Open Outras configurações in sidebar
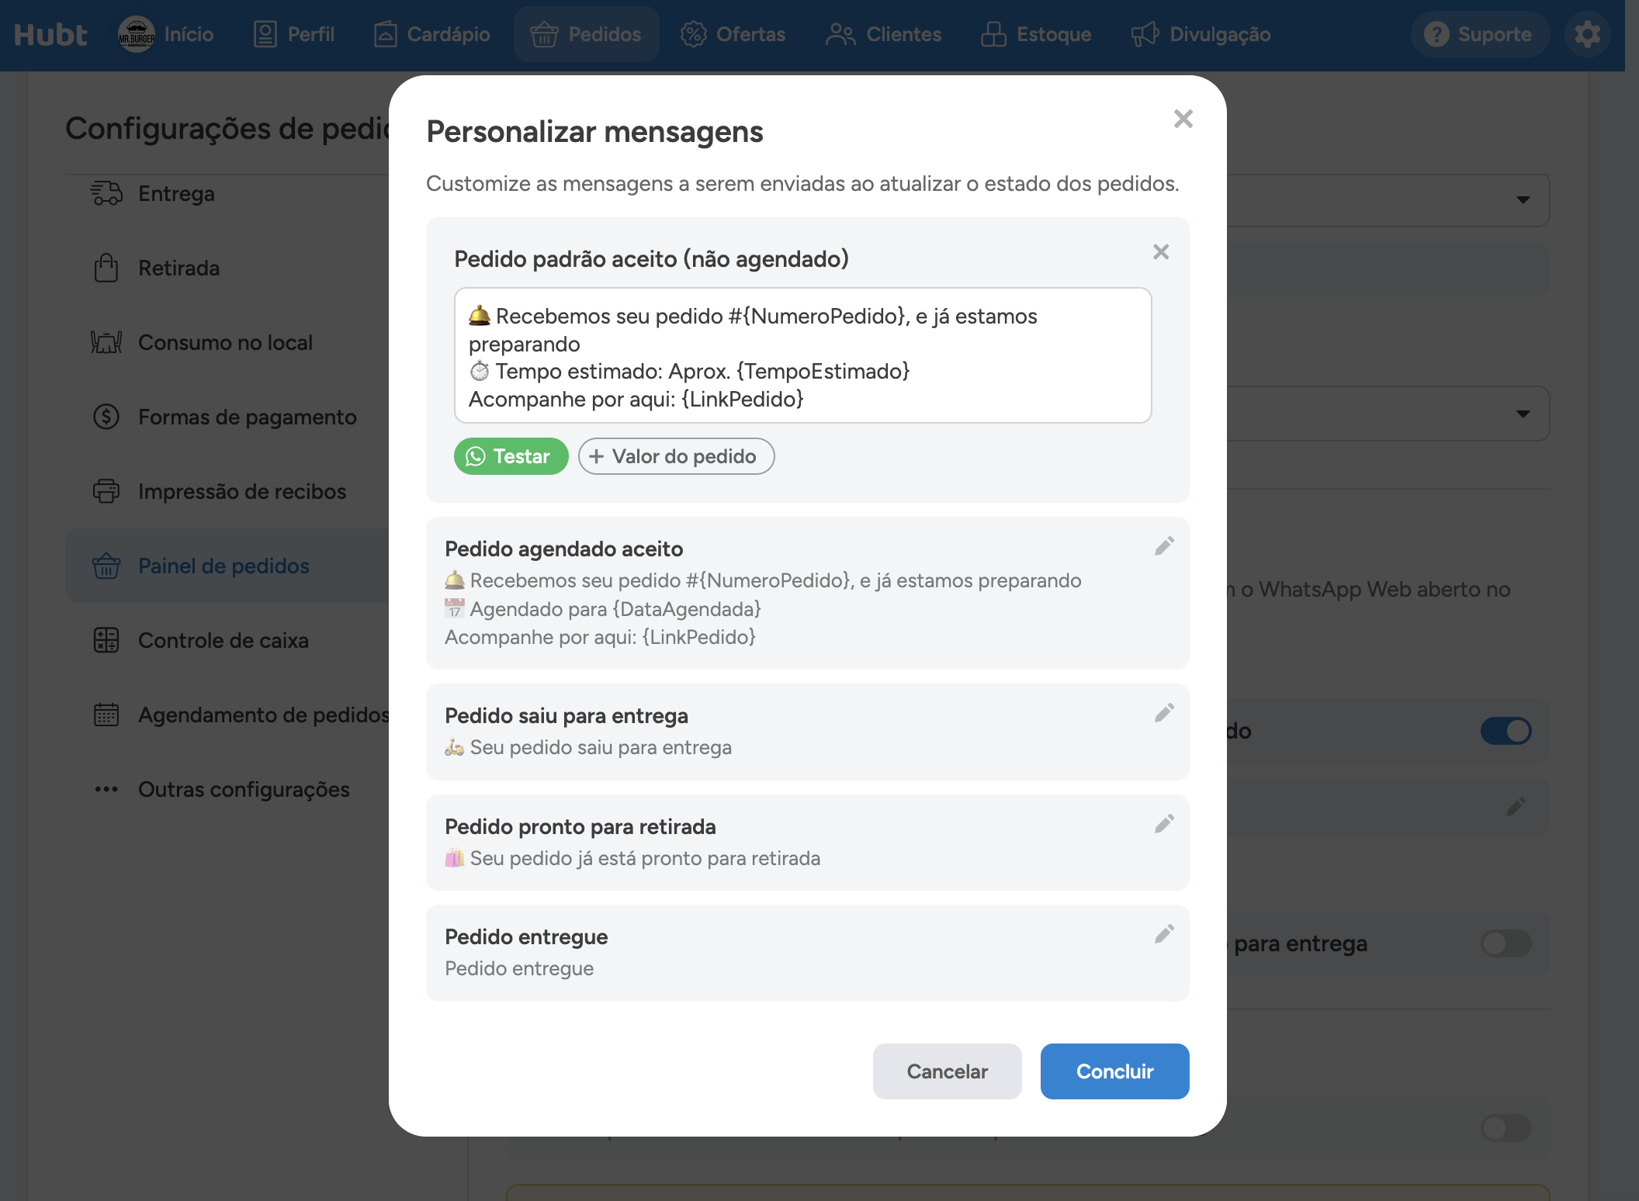The width and height of the screenshot is (1639, 1201). click(228, 790)
